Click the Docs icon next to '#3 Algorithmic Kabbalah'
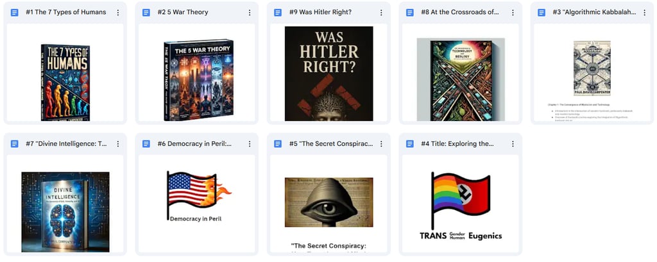This screenshot has width=657, height=262. pos(542,13)
